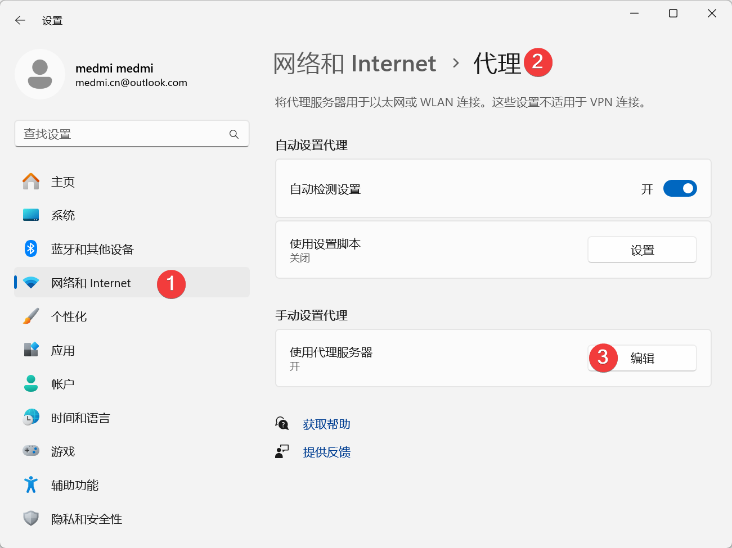Select 网络和 Internet in the sidebar

[91, 283]
